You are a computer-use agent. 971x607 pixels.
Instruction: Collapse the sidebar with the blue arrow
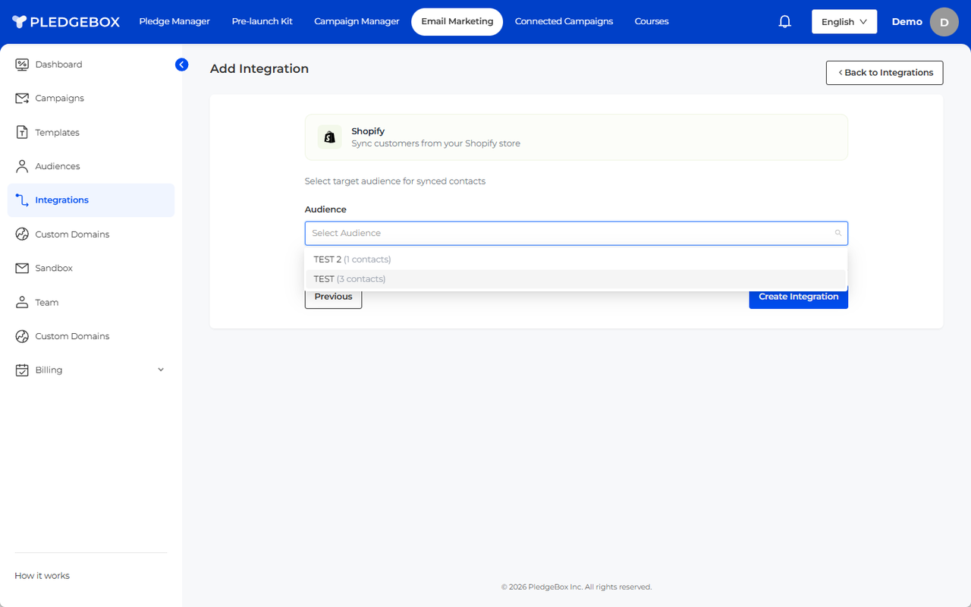pyautogui.click(x=181, y=64)
